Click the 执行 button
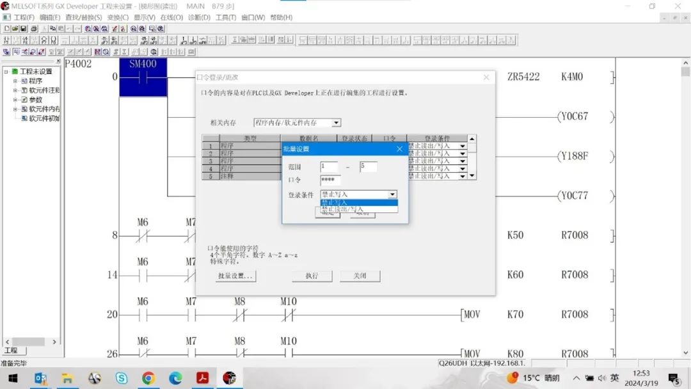The height and width of the screenshot is (389, 691). click(312, 276)
